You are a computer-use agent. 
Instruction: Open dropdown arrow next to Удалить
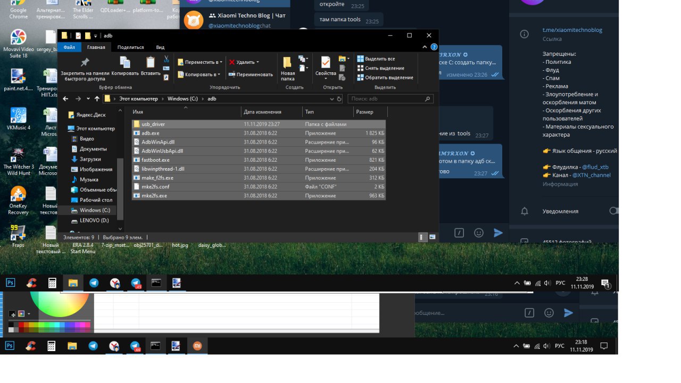258,62
